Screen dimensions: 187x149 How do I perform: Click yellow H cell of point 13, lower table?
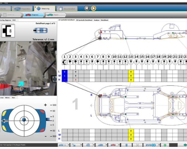[131, 139]
